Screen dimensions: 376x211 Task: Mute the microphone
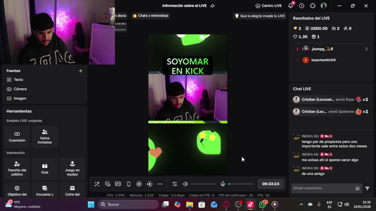coord(223,184)
